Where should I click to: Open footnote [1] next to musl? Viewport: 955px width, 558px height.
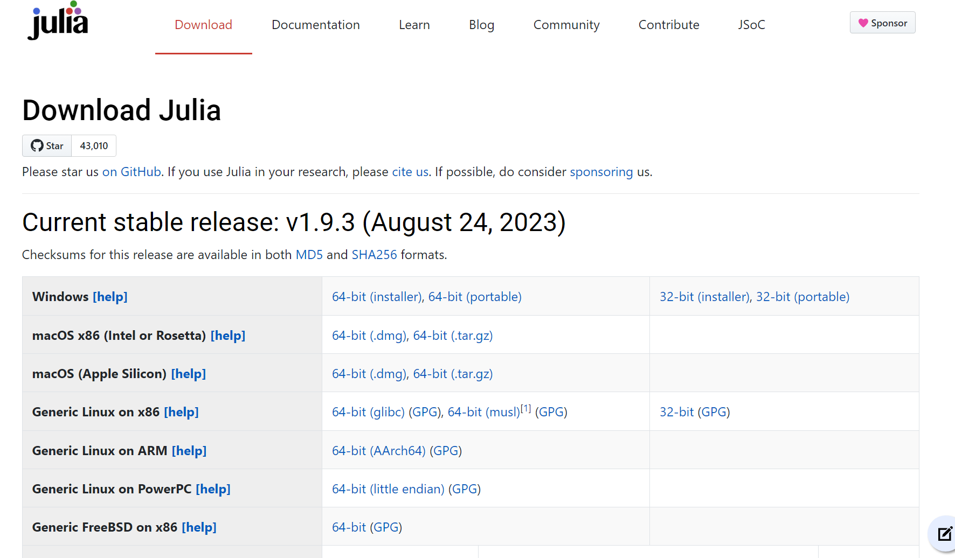pyautogui.click(x=525, y=408)
